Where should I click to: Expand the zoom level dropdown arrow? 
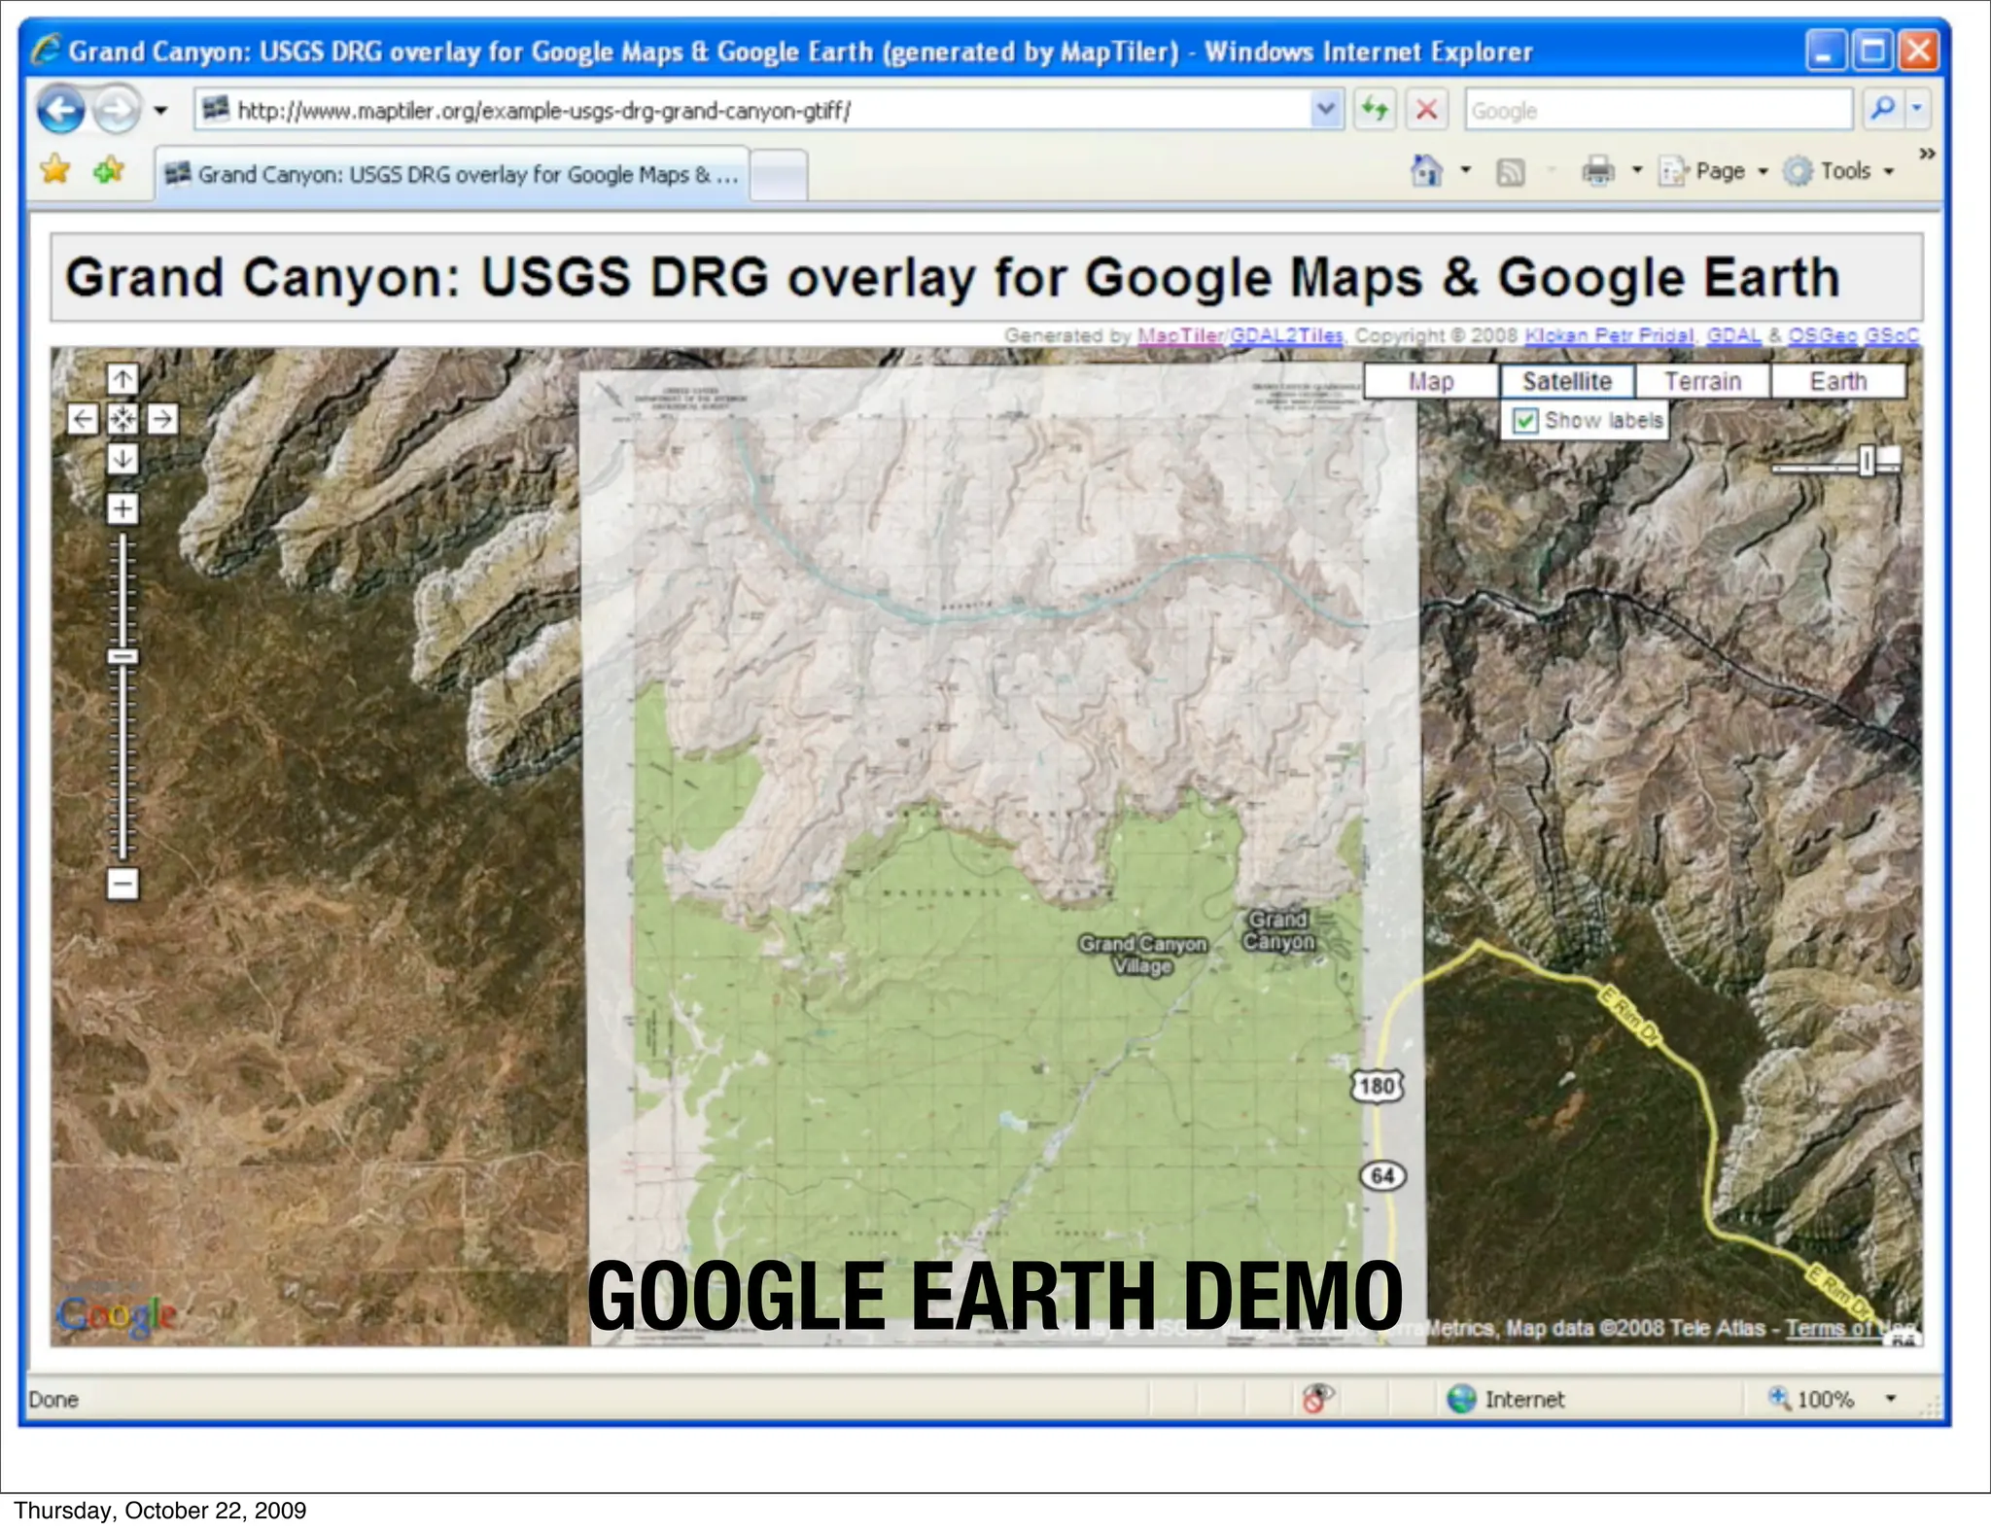tap(1891, 1399)
